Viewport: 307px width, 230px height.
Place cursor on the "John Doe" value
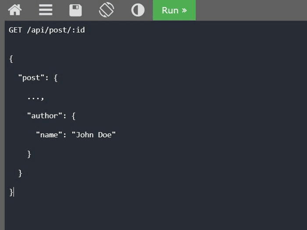(93, 135)
